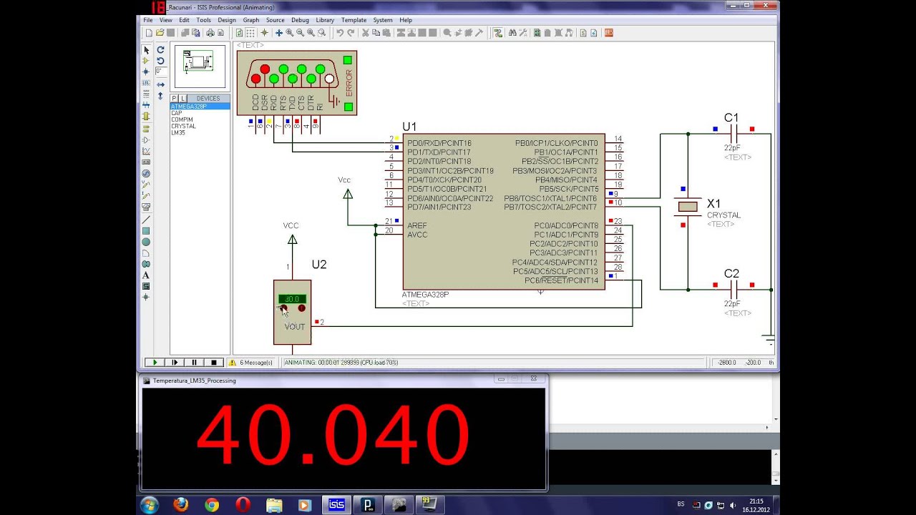
Task: Open the File menu
Action: 147,20
